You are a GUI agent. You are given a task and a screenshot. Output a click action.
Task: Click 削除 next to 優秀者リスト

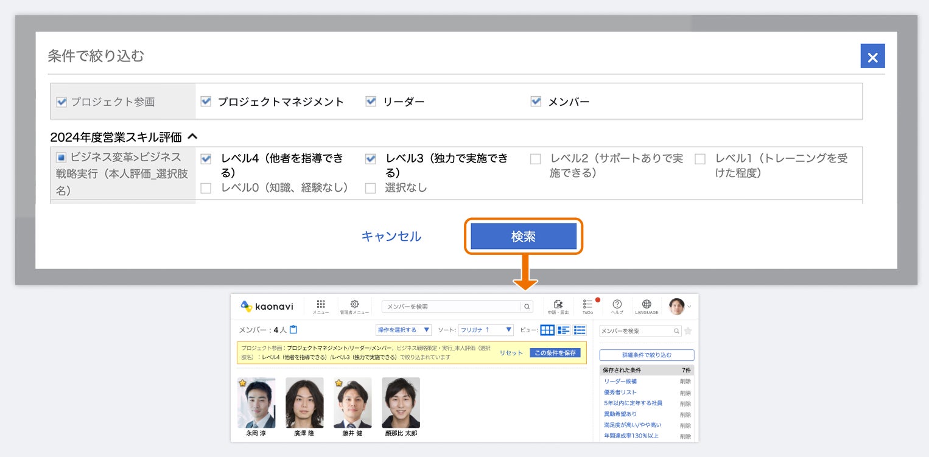685,392
